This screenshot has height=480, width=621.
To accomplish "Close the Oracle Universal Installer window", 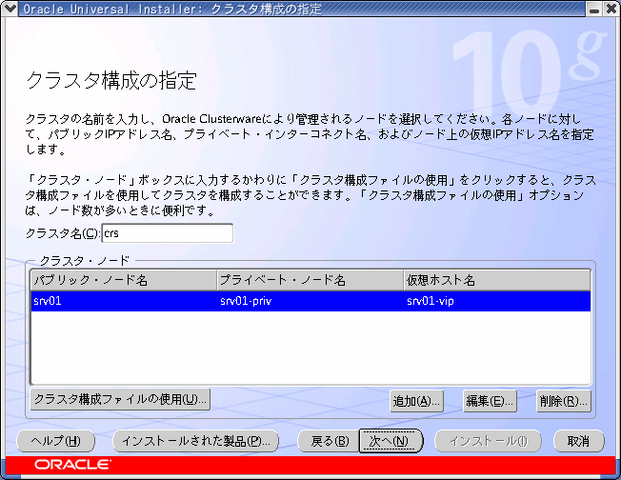I will (x=611, y=9).
